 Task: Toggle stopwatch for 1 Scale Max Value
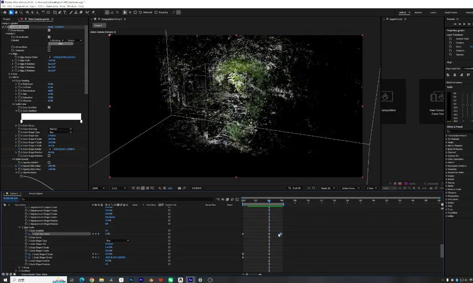26,234
